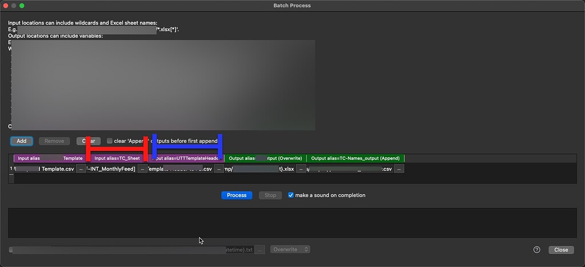Screen dimensions: 585x267
Task: Select row 1 header in the batch table
Action: pos(11,169)
